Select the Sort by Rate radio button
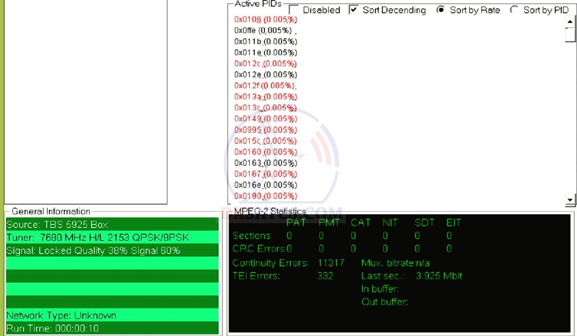The image size is (577, 336). [440, 10]
